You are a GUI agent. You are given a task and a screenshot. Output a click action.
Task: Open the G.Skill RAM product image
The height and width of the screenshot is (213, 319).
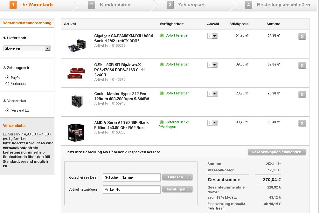click(76, 73)
